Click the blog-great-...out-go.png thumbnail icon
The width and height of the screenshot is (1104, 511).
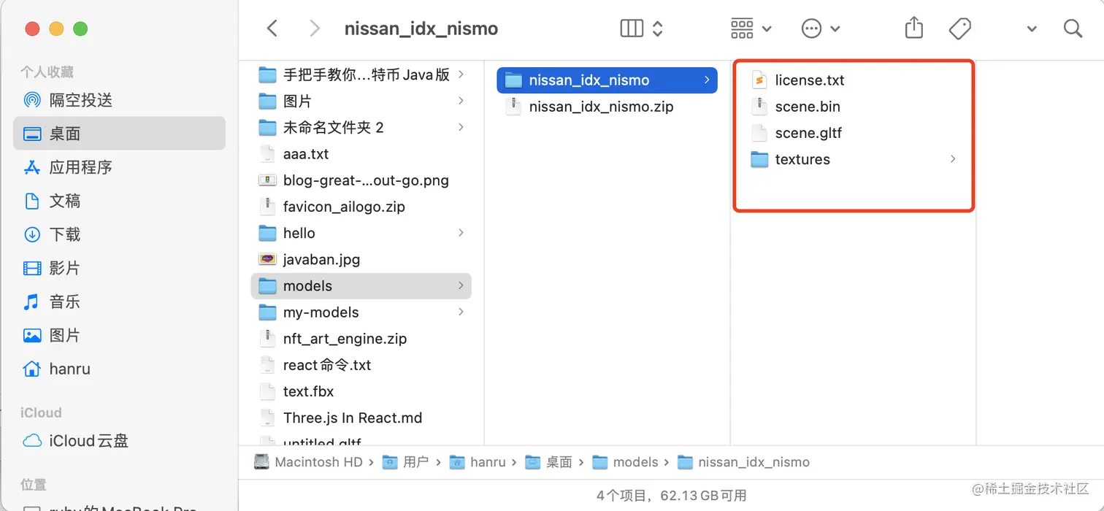click(268, 180)
